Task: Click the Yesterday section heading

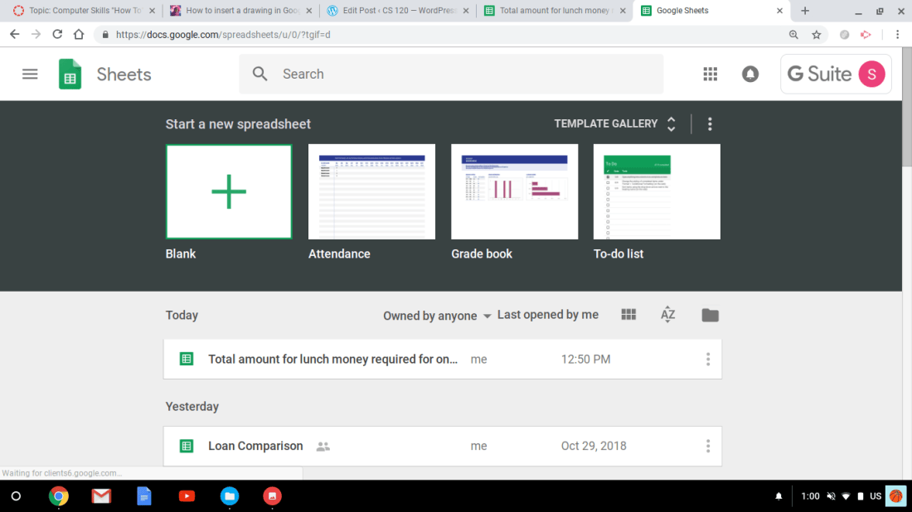Action: pos(192,406)
